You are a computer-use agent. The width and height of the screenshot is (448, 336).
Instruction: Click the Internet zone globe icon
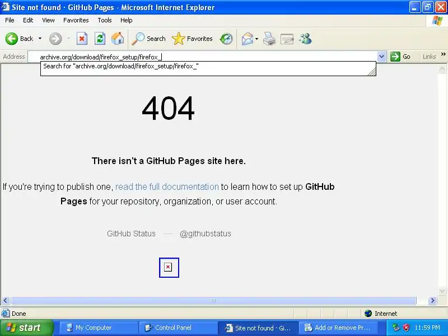368,314
